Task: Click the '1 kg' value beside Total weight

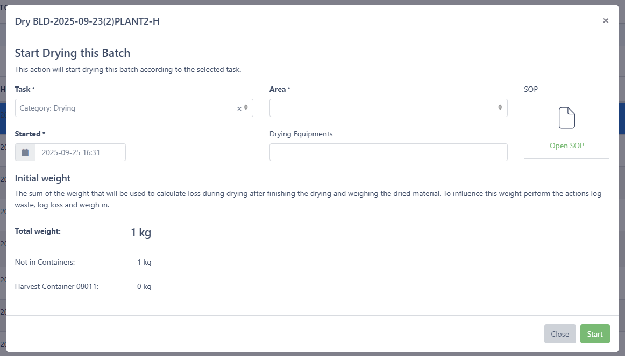Action: click(x=141, y=233)
